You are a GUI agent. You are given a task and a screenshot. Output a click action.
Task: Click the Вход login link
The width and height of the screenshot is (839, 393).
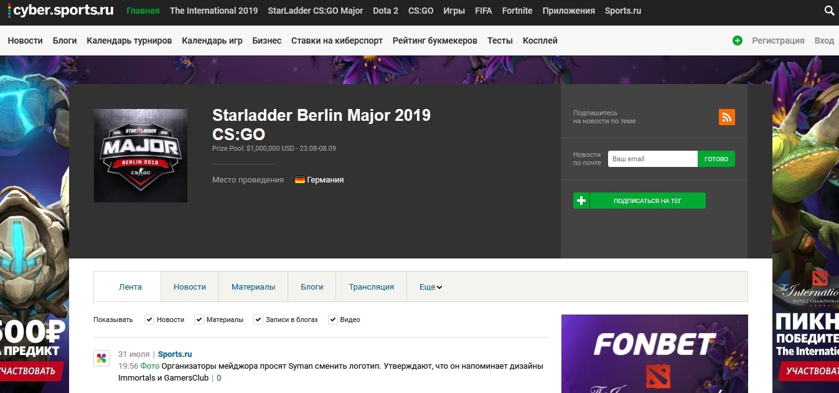coord(824,40)
